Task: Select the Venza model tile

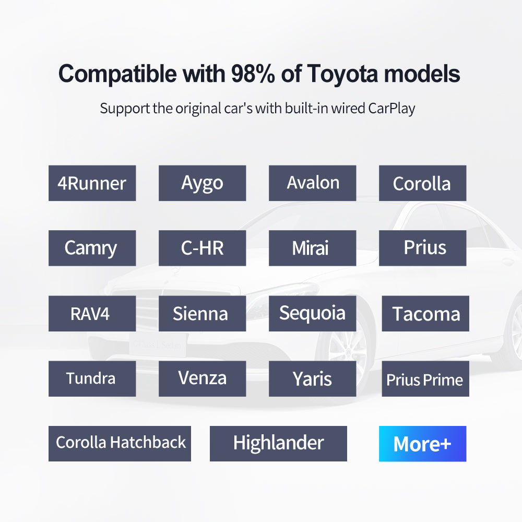Action: (202, 378)
